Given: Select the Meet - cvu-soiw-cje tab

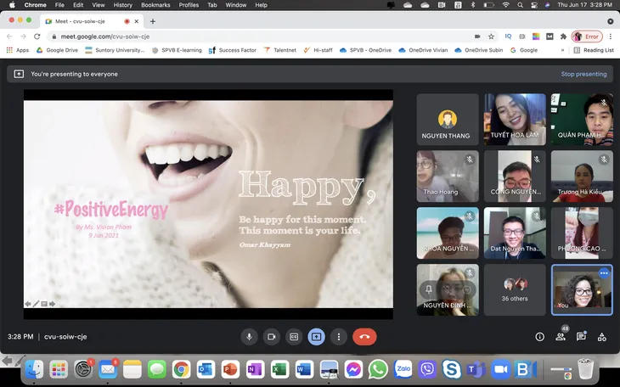Looking at the screenshot, I should click(92, 21).
